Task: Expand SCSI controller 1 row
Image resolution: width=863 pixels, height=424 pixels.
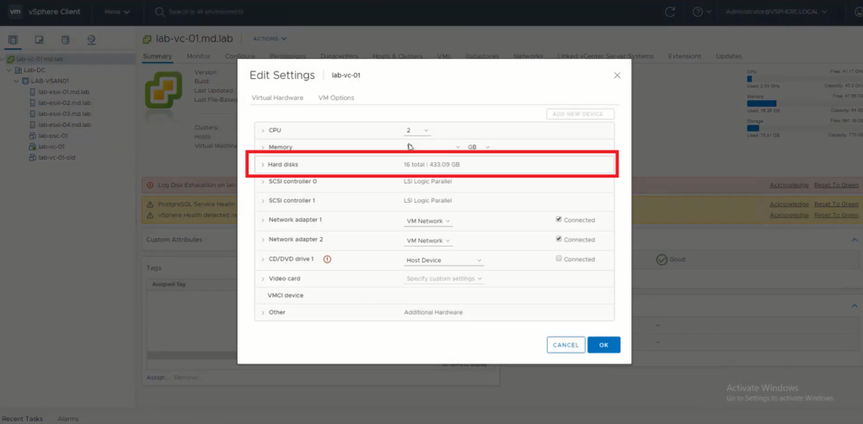Action: [263, 200]
